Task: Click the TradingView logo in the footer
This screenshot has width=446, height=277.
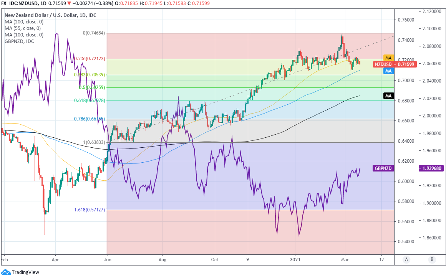Action: (20, 272)
